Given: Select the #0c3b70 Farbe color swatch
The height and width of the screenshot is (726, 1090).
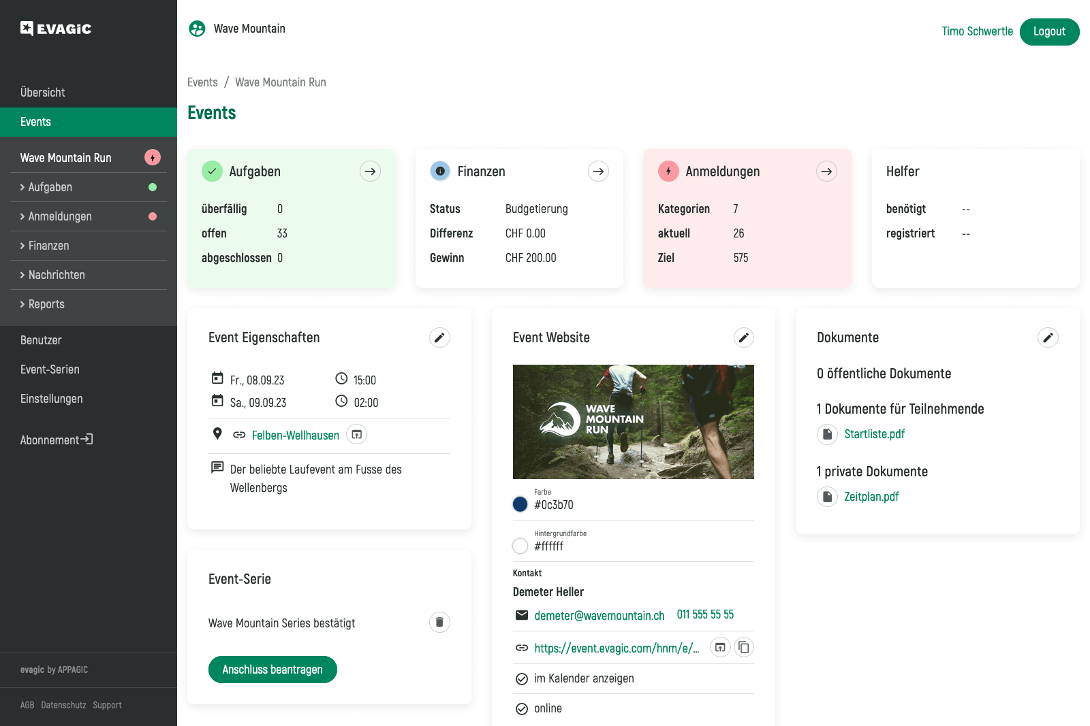Looking at the screenshot, I should tap(520, 504).
